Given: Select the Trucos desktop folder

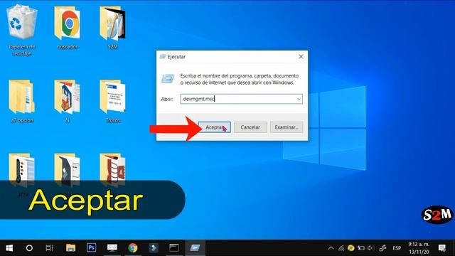Looking at the screenshot, I should click(x=112, y=101).
